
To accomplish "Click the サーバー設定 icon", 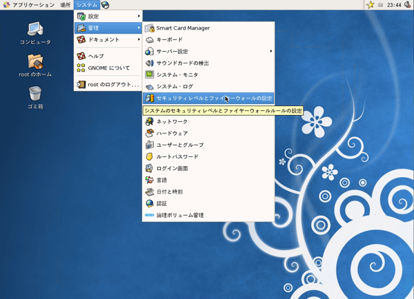I will click(x=150, y=51).
